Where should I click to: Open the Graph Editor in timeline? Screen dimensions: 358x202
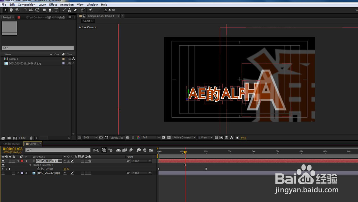(x=151, y=150)
